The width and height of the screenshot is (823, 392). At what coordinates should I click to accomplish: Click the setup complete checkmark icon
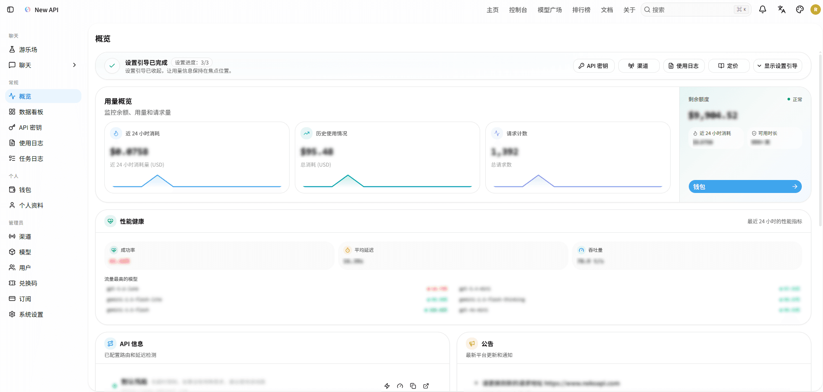pyautogui.click(x=112, y=66)
